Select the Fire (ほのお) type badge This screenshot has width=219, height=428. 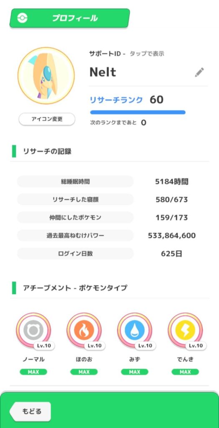coord(84,330)
